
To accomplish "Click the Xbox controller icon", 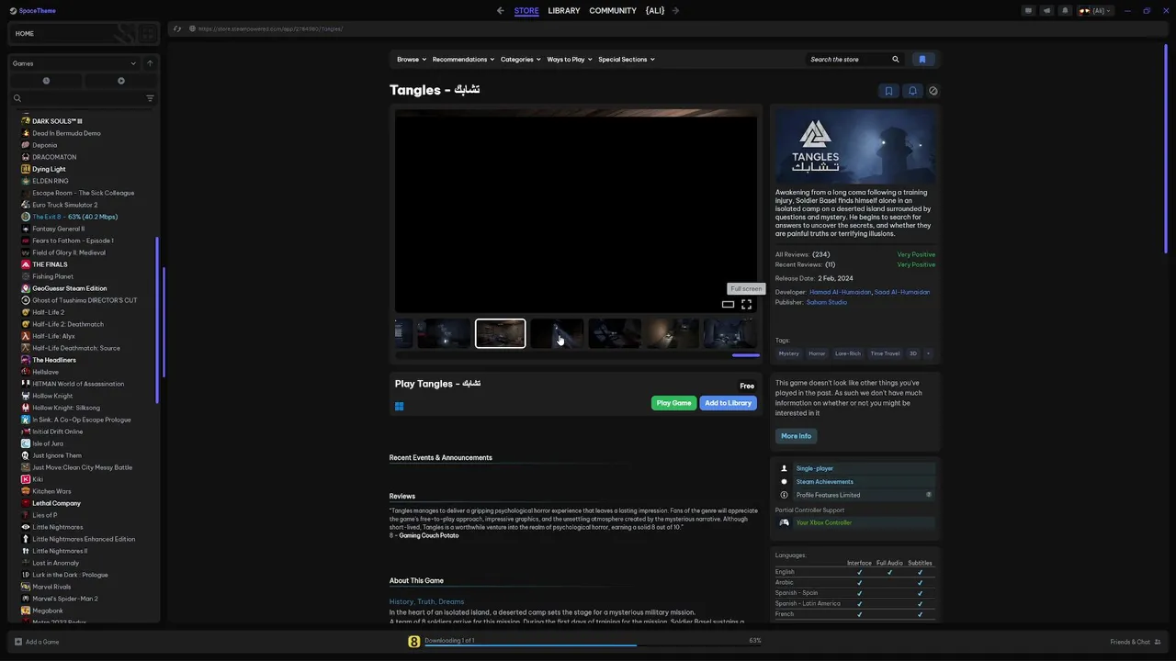I will click(x=785, y=523).
